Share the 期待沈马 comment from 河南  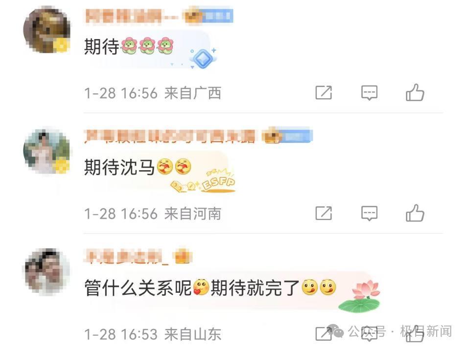point(324,213)
